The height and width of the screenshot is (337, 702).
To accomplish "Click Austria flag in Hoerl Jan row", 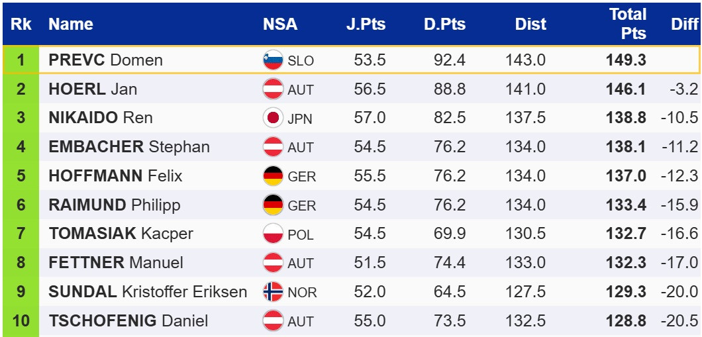I will 273,89.
